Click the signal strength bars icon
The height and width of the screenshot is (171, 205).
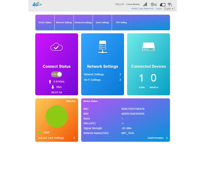click(x=145, y=4)
